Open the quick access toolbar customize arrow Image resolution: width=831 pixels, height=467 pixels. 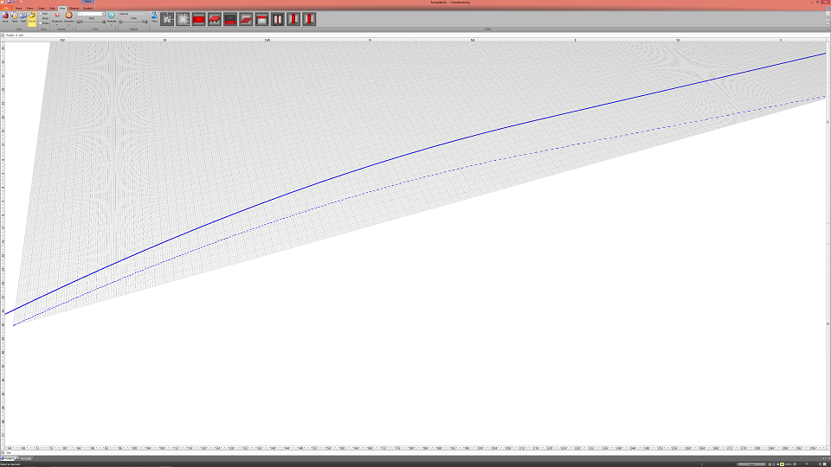25,2
